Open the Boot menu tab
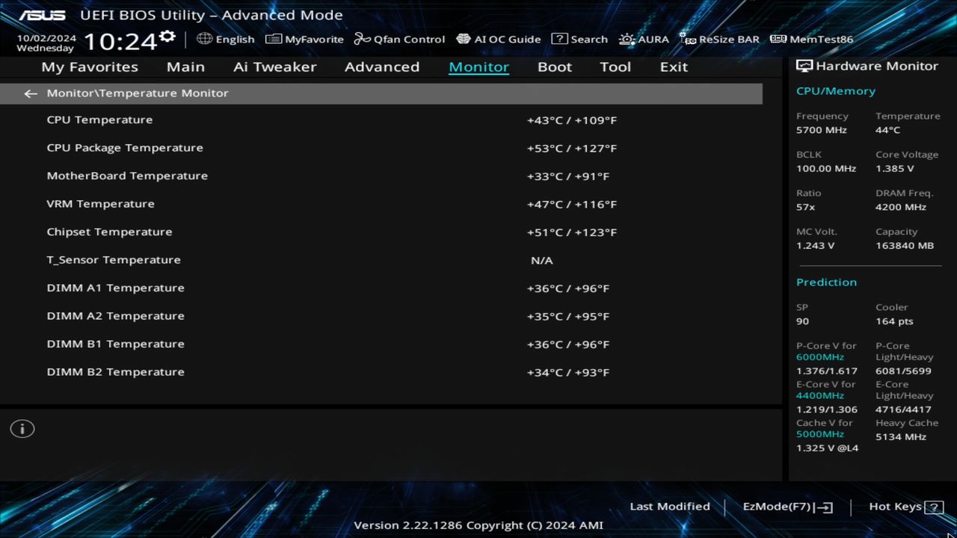Image resolution: width=957 pixels, height=538 pixels. coord(554,67)
